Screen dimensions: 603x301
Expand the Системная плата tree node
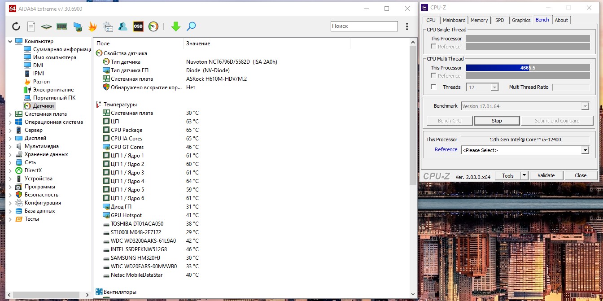10,114
